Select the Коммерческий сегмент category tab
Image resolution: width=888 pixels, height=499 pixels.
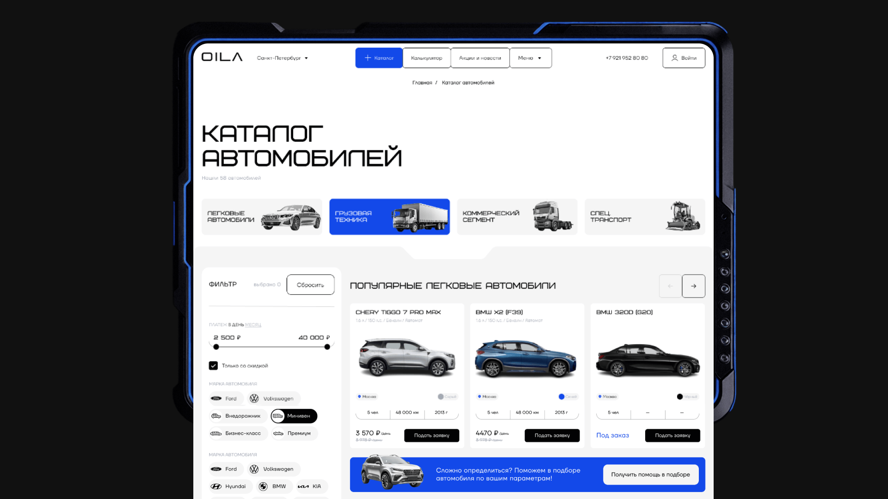[517, 217]
